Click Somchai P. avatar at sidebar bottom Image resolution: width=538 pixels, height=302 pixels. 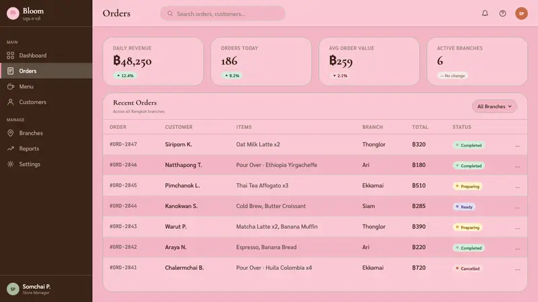13,289
